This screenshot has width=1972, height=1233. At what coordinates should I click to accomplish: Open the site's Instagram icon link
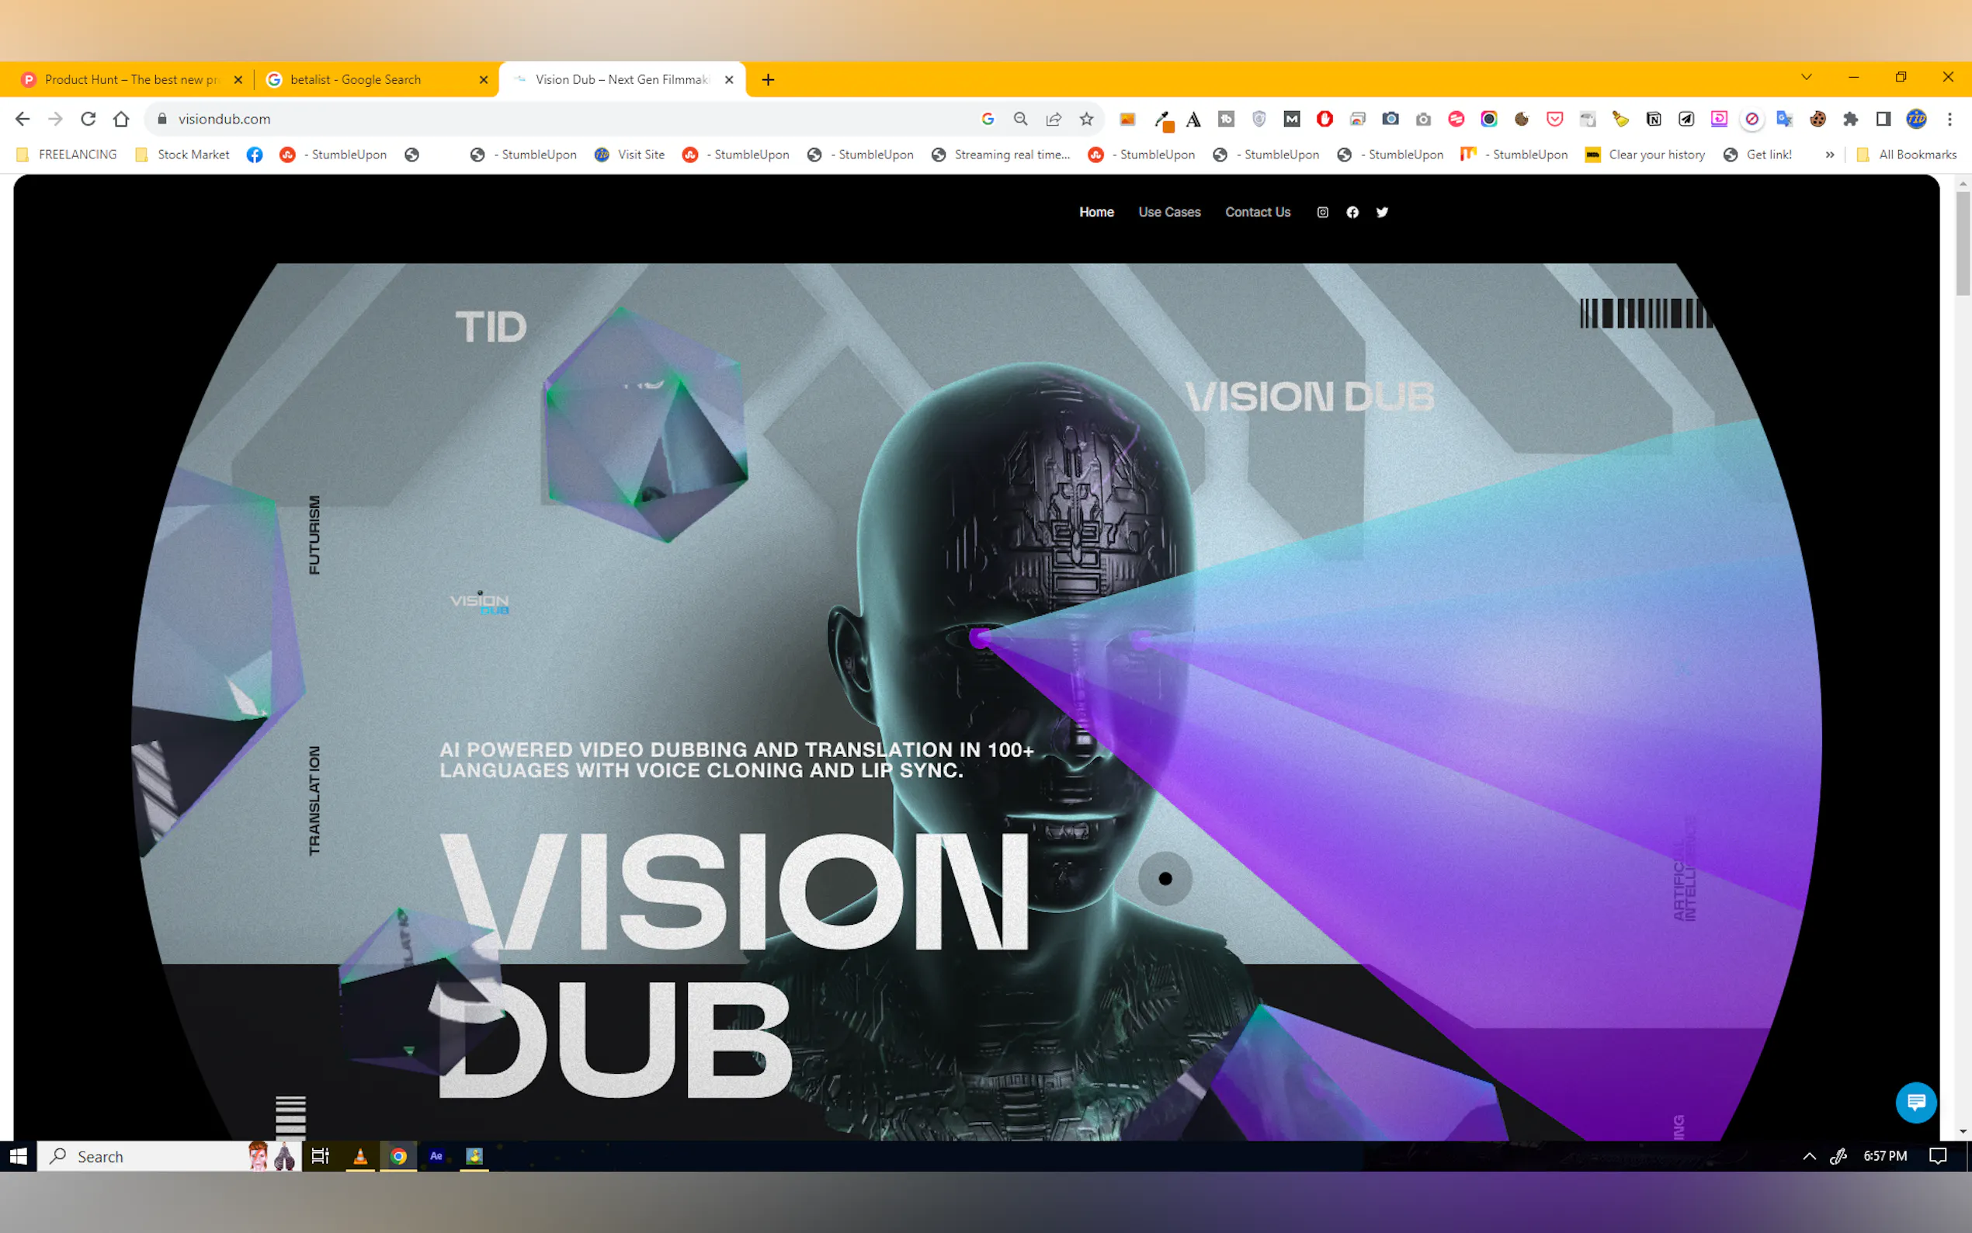(x=1322, y=212)
